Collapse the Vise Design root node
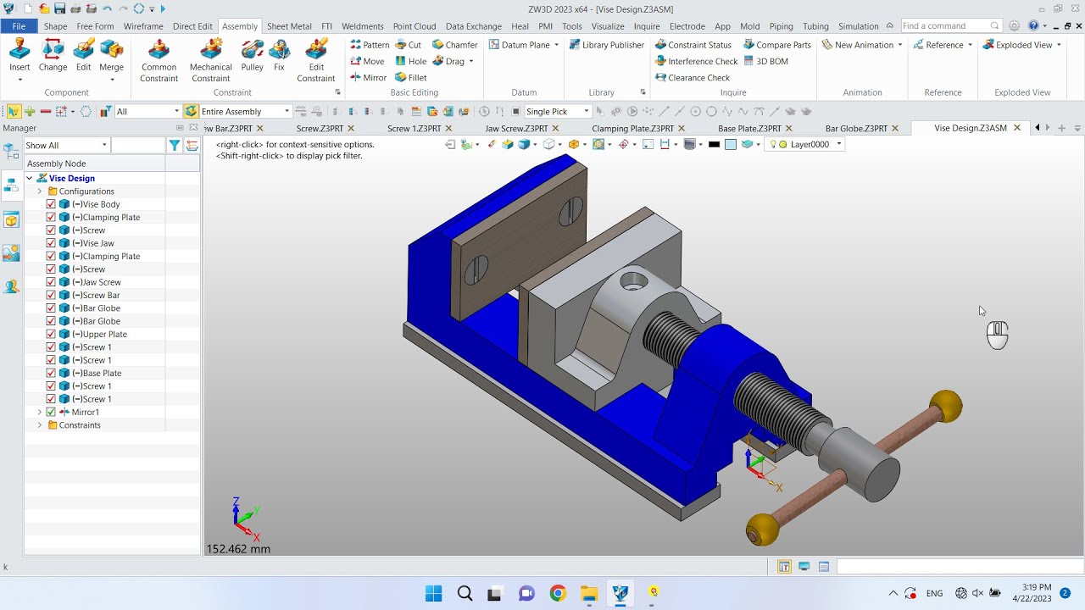 click(x=30, y=178)
